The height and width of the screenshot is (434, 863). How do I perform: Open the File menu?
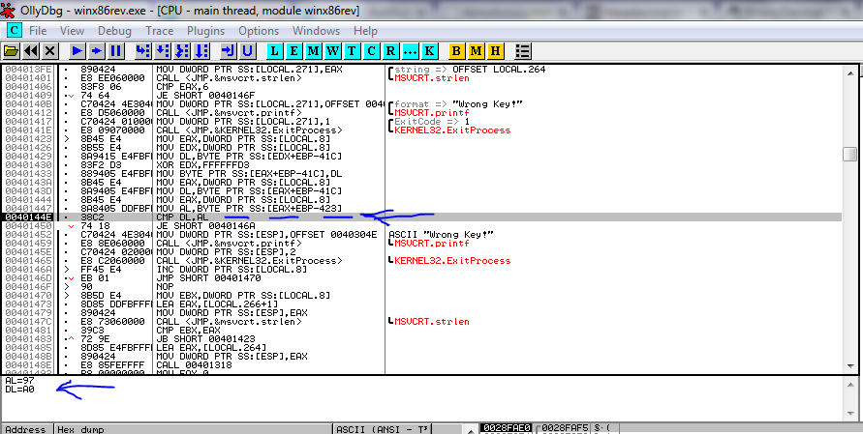point(38,31)
